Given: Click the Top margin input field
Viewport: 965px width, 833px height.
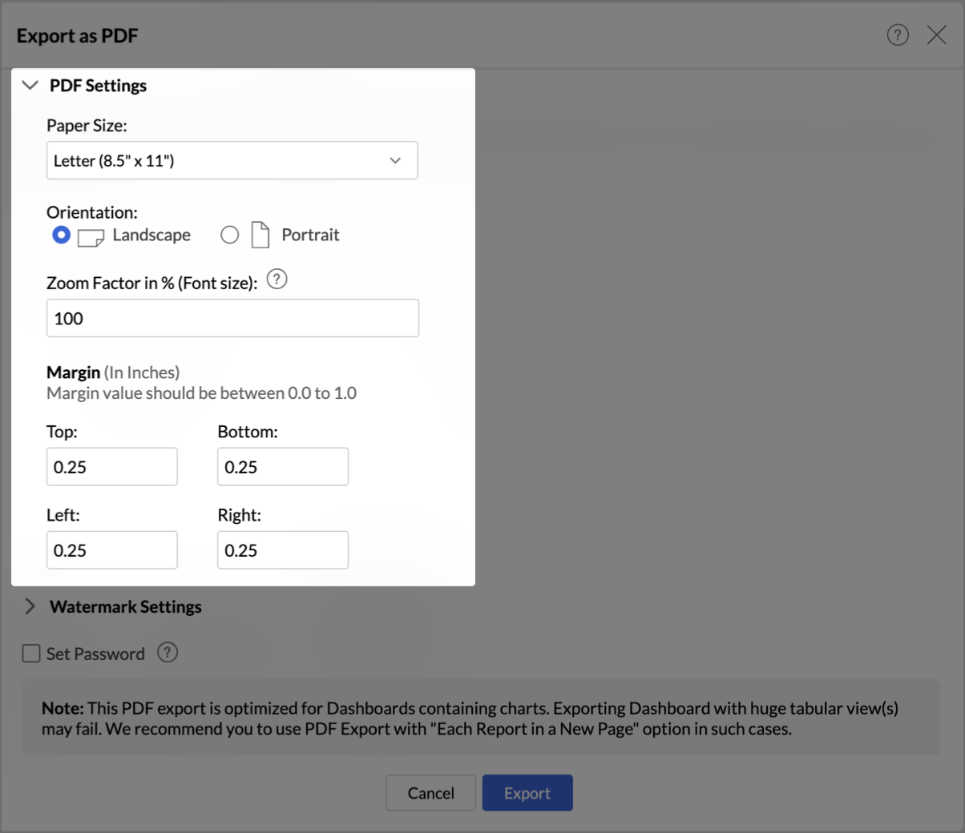Looking at the screenshot, I should coord(111,467).
